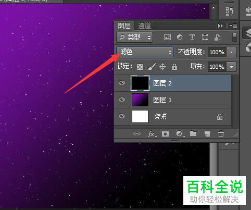Click the canvas scroll up arrow

click(x=214, y=8)
